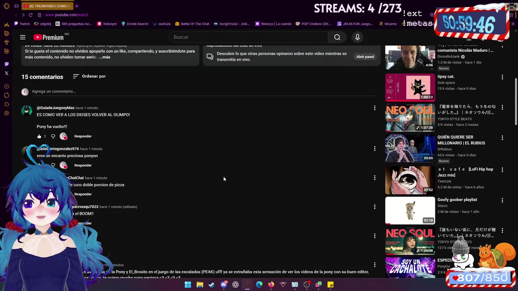This screenshot has width=518, height=291.
Task: Click the address bar URL
Action: [x=66, y=15]
